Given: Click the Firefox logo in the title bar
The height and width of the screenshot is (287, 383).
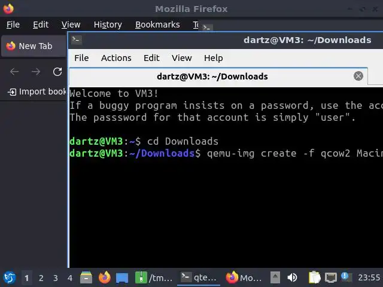Looking at the screenshot, I should click(x=8, y=9).
